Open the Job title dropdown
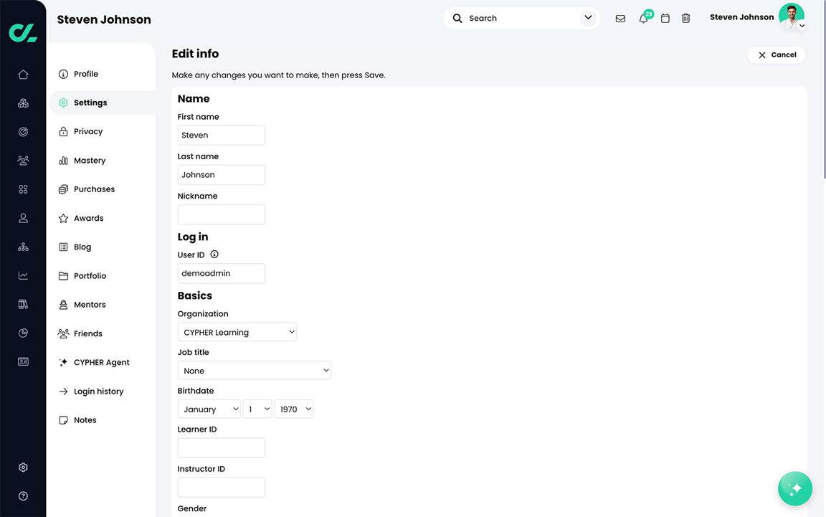Image resolution: width=826 pixels, height=517 pixels. point(254,370)
